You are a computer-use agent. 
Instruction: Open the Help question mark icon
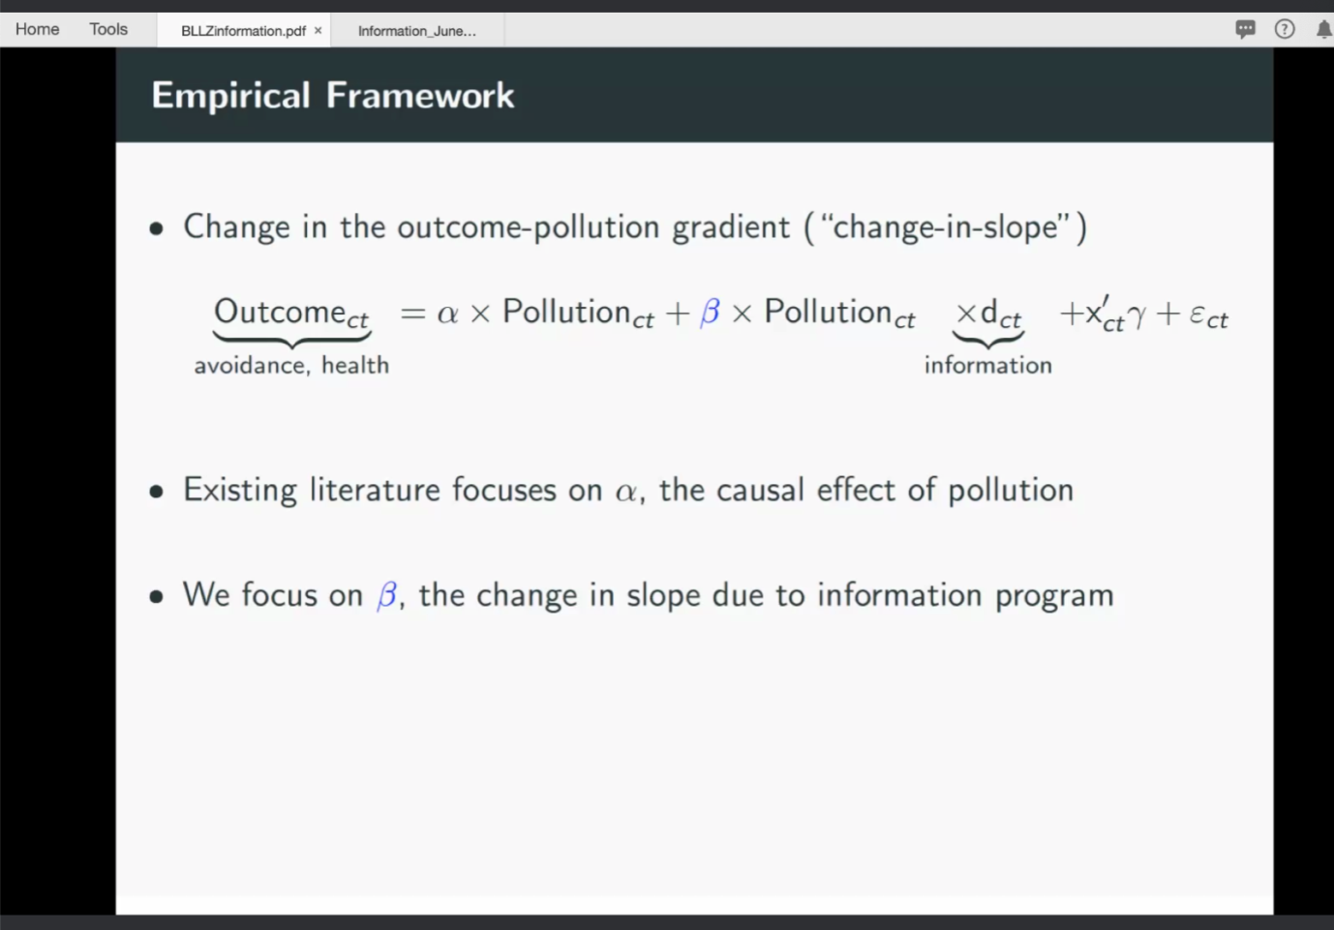coord(1285,29)
